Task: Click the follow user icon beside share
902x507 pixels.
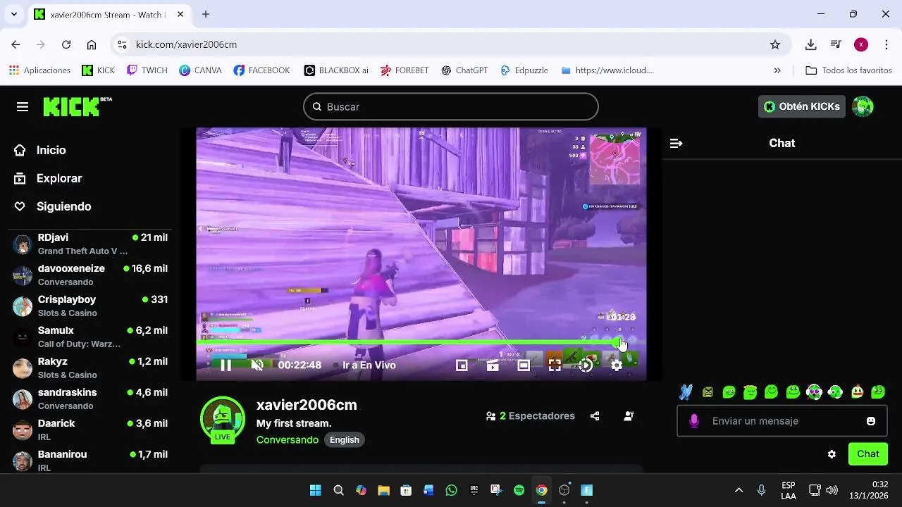Action: click(x=629, y=416)
